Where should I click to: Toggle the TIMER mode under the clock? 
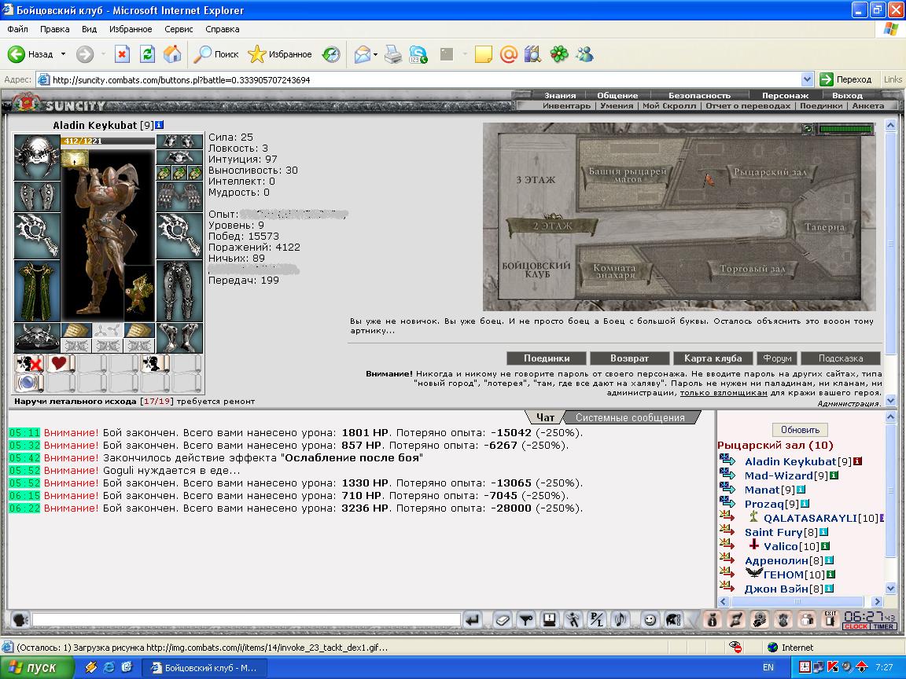(883, 626)
